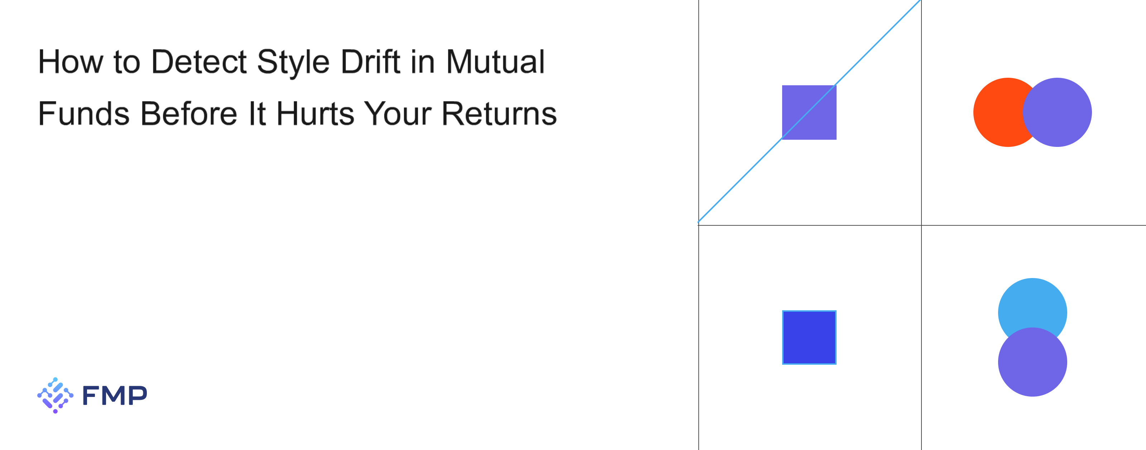Click the word "Detect" in the headline
Screen dimensions: 1146x450
click(x=199, y=62)
